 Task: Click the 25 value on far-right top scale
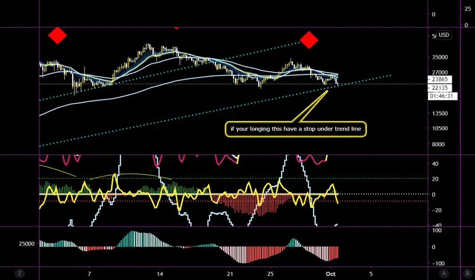468,9
